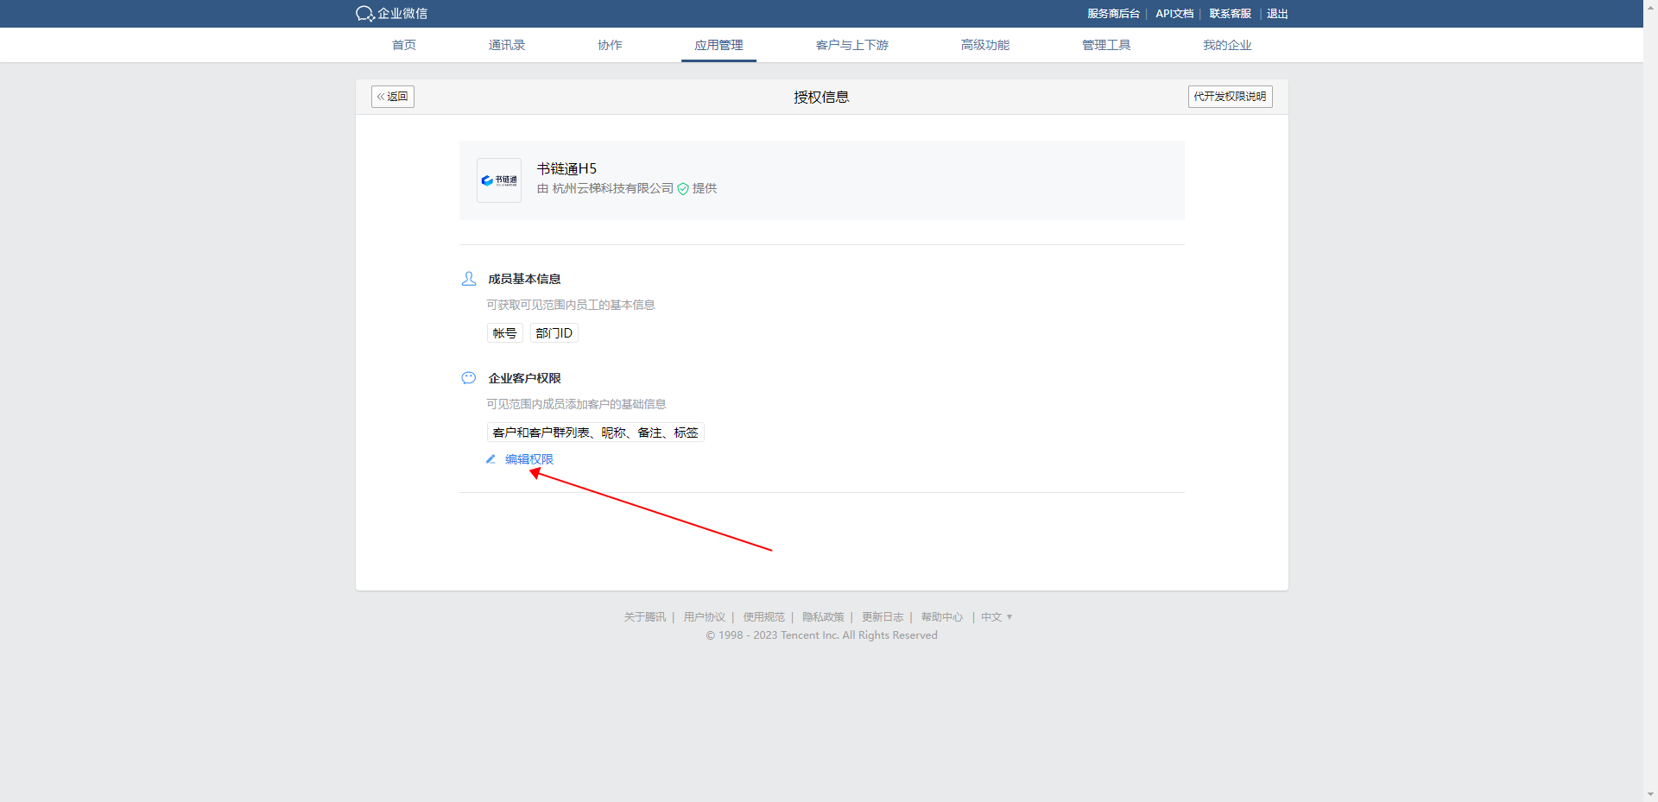Open the 首页 tab
Viewport: 1658px width, 802px height.
(x=404, y=45)
